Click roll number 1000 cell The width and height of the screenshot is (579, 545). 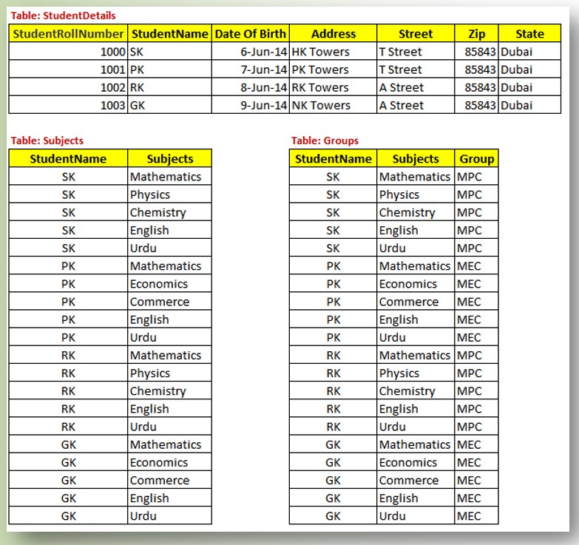pyautogui.click(x=68, y=51)
